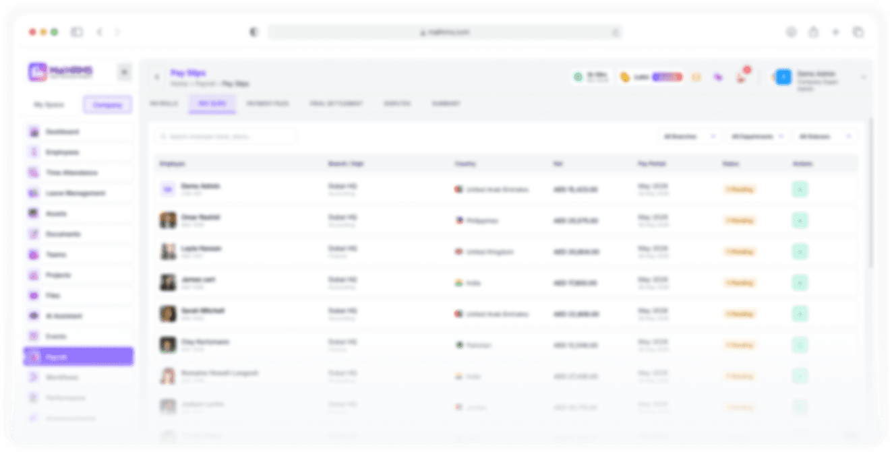Screen dimensions: 892x452
Task: Open Dashboard in the sidebar
Action: tap(78, 132)
